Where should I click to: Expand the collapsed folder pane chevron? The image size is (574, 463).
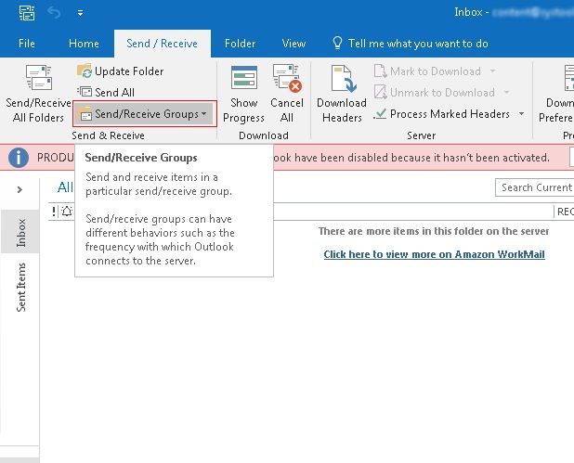pos(20,189)
